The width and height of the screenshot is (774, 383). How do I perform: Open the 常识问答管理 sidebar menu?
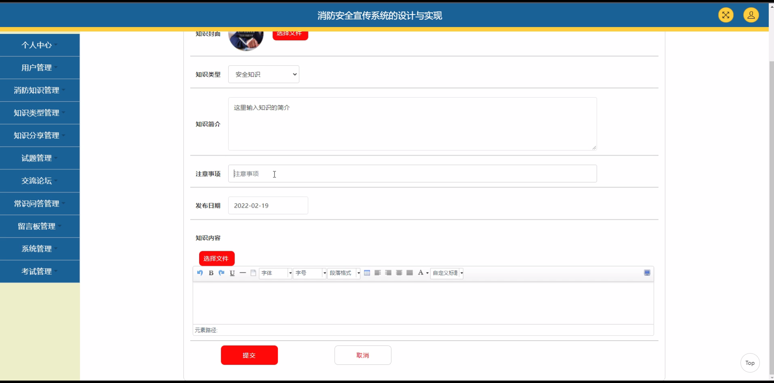[x=40, y=204]
